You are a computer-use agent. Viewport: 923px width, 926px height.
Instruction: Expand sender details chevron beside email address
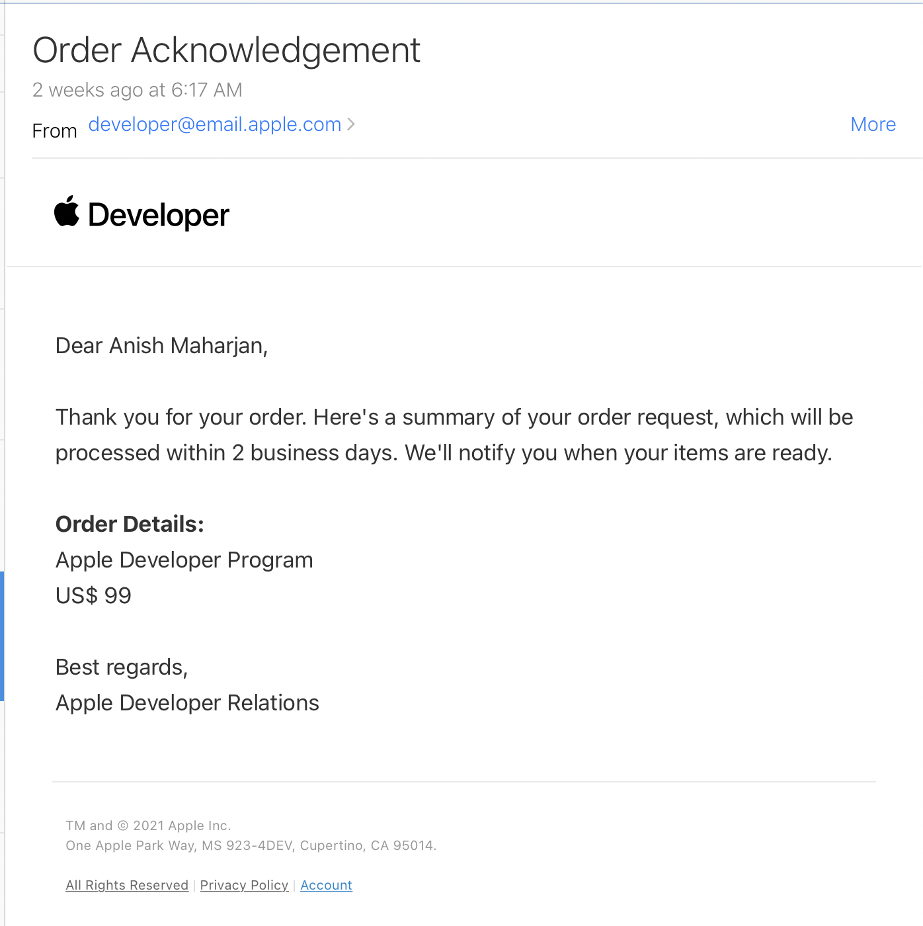[351, 124]
